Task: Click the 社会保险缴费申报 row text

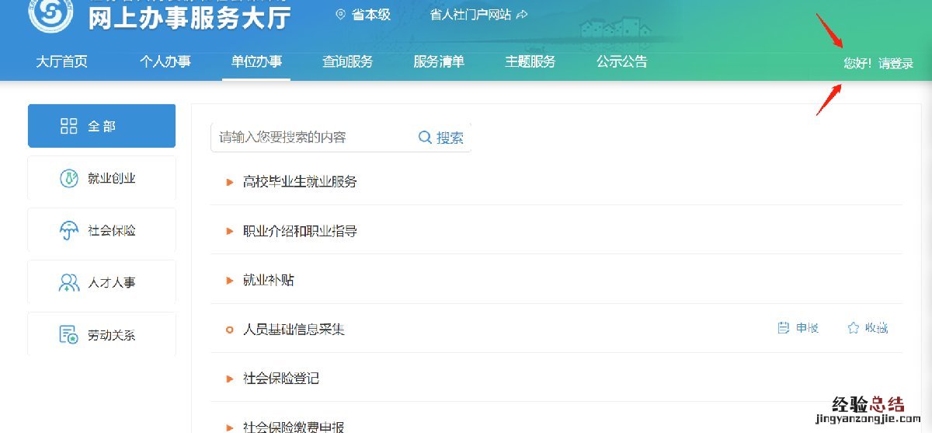Action: point(294,427)
